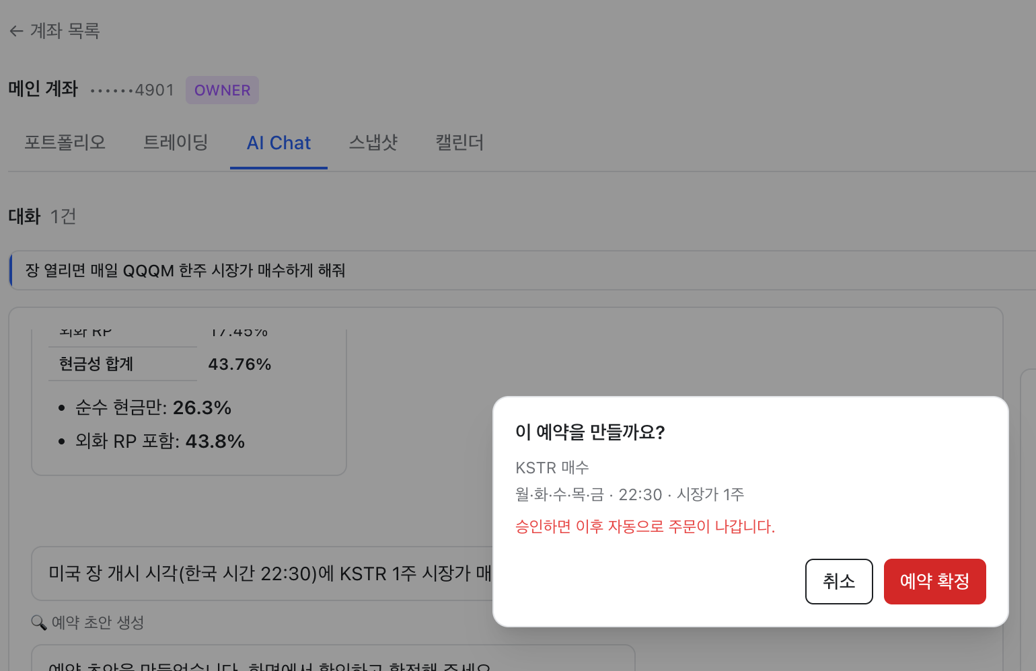Confirm with the 예약 확정 button
1036x671 pixels.
tap(934, 582)
